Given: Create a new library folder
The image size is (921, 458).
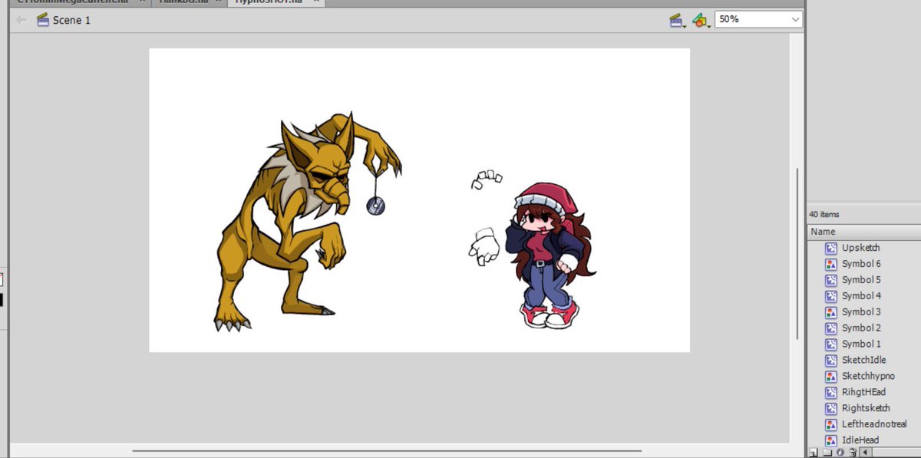Looking at the screenshot, I should point(827,453).
